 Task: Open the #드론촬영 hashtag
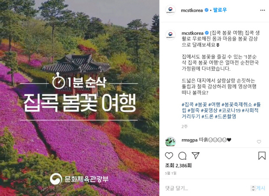click(226, 117)
